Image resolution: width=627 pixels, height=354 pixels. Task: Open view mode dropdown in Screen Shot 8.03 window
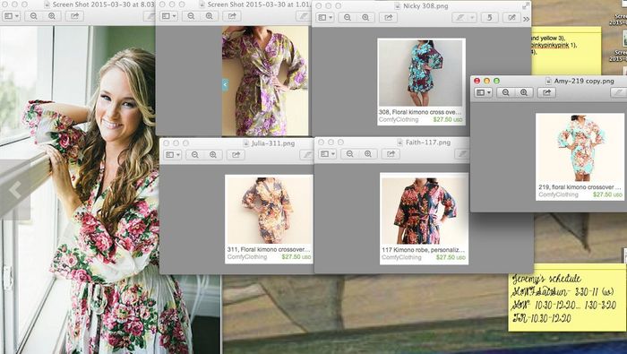(11, 16)
